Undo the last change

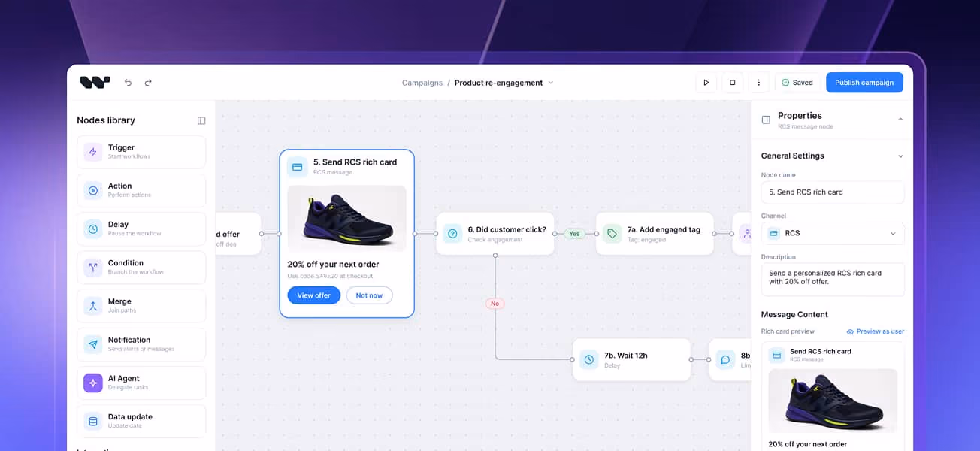(x=128, y=83)
